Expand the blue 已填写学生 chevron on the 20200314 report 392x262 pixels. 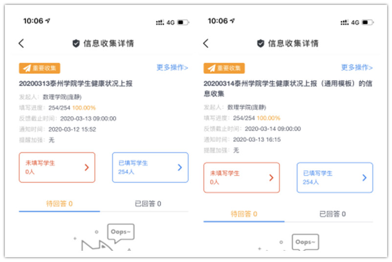coord(364,178)
